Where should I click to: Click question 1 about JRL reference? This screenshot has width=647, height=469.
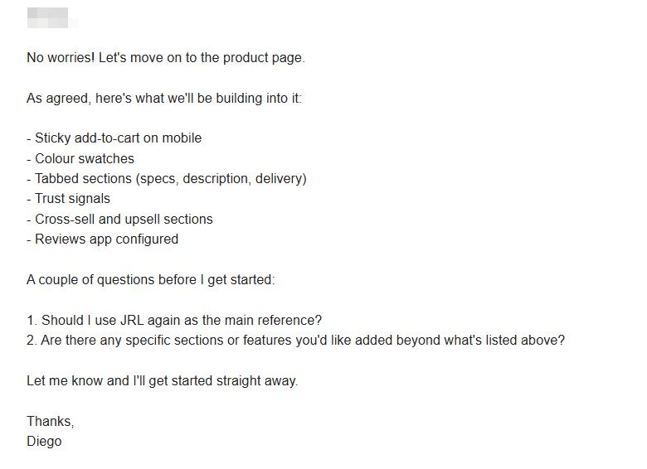(174, 320)
